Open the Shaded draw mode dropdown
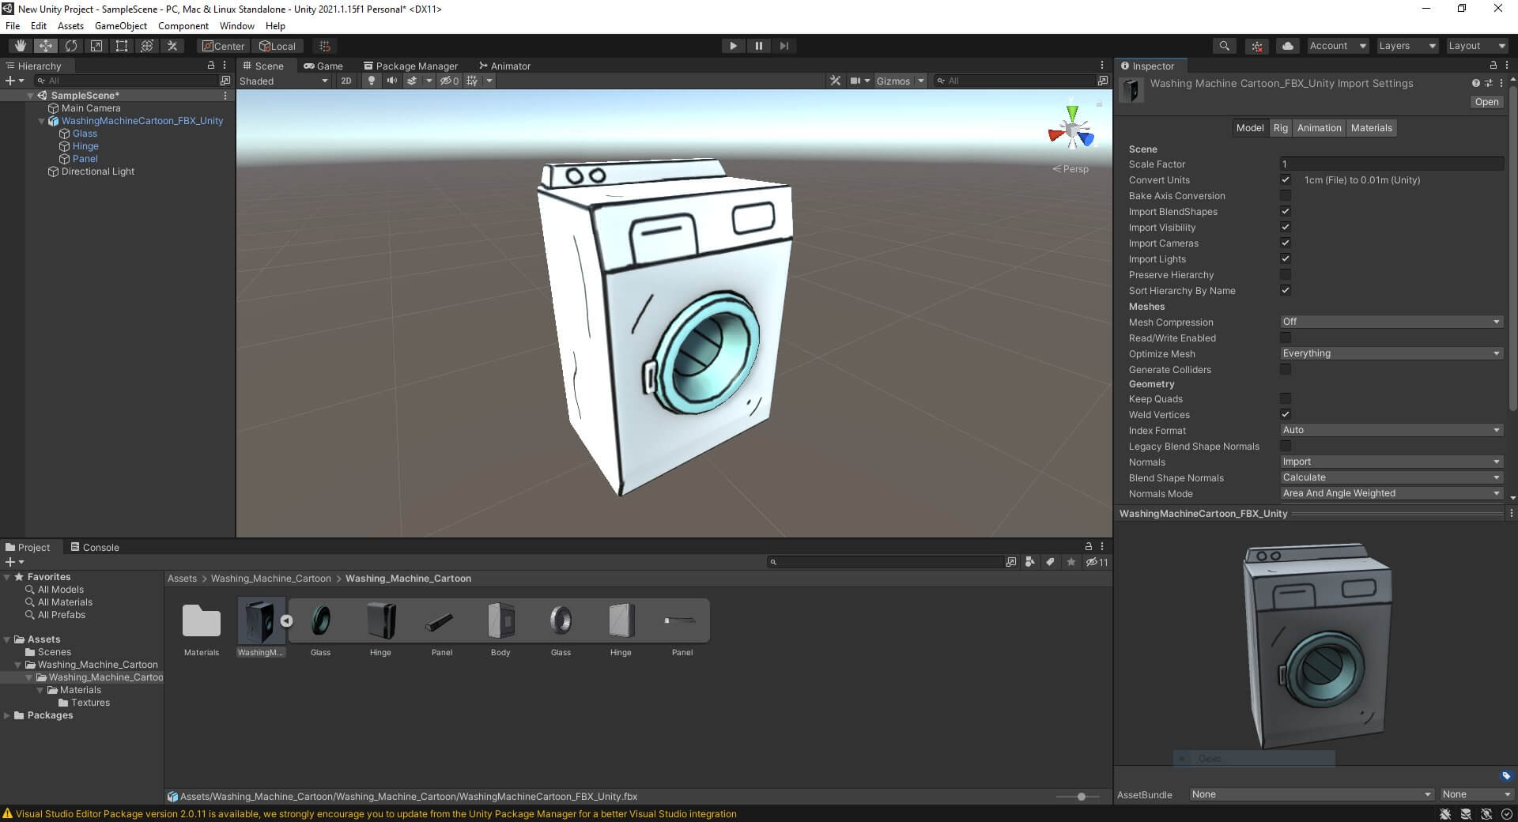Screen dimensions: 1518x822 [283, 81]
